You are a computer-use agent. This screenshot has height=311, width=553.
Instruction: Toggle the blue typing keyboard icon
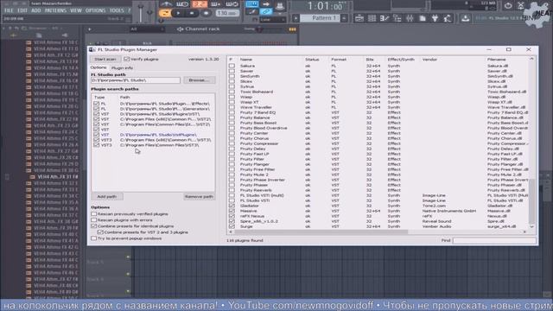(x=251, y=4)
